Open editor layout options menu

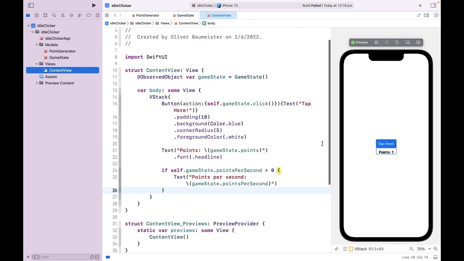[427, 15]
